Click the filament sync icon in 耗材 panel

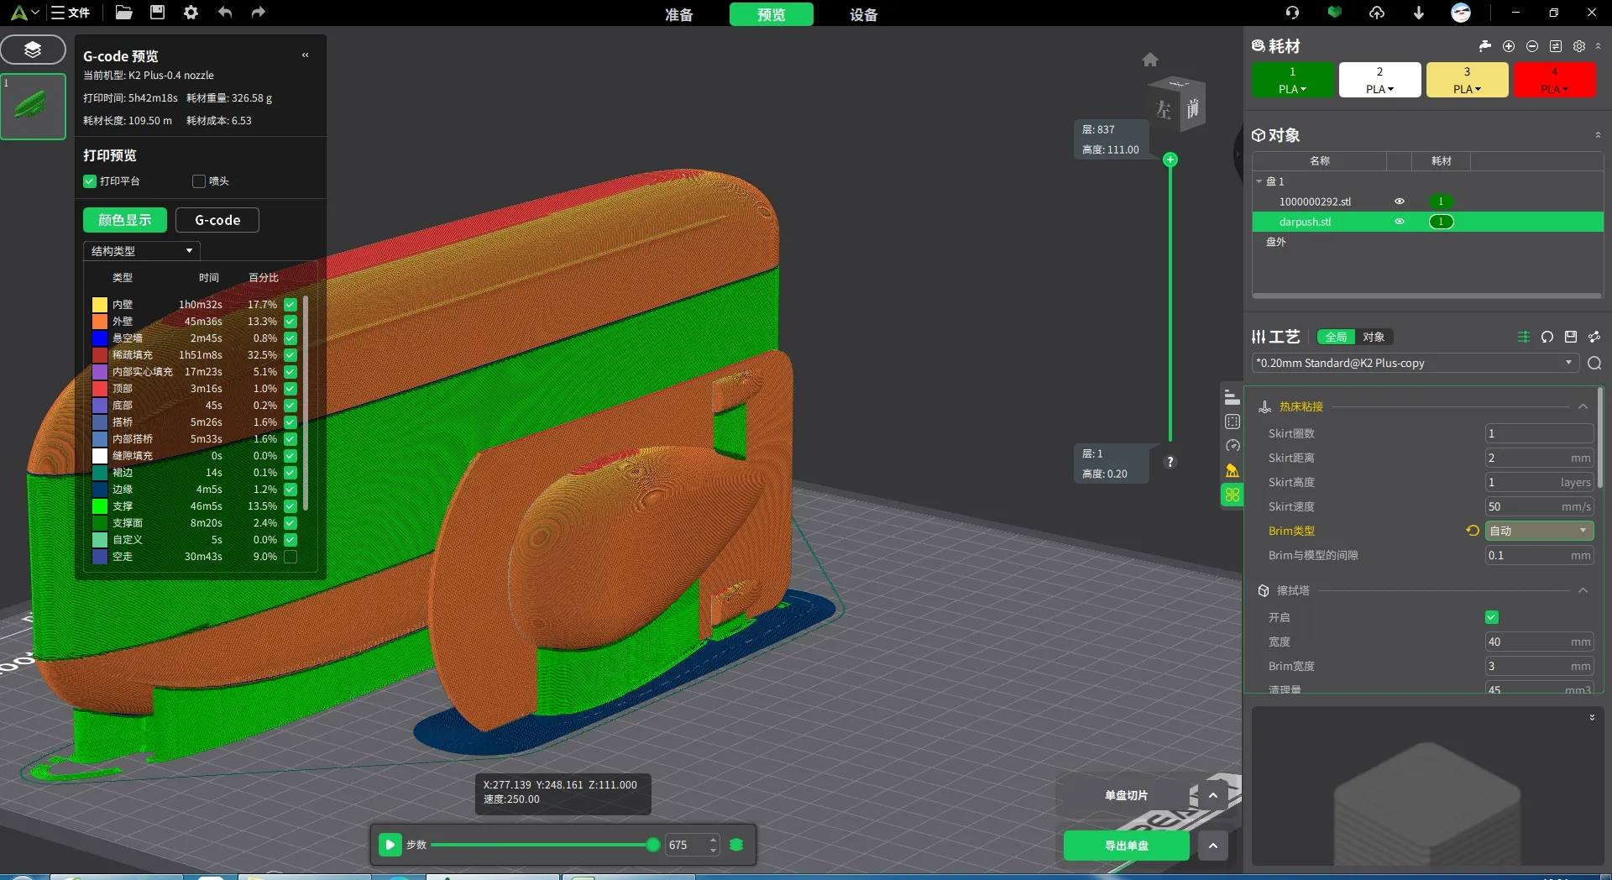pos(1556,46)
